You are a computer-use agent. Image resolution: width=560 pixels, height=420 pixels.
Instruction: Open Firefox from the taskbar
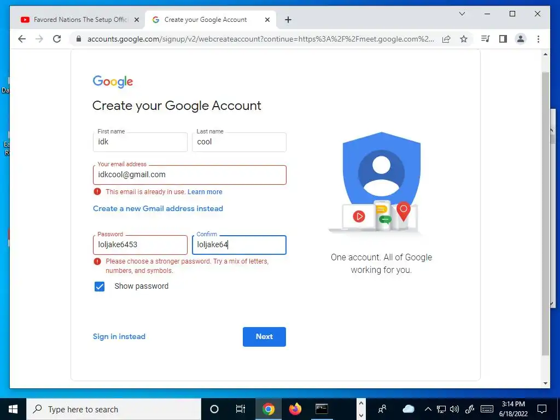tap(295, 409)
